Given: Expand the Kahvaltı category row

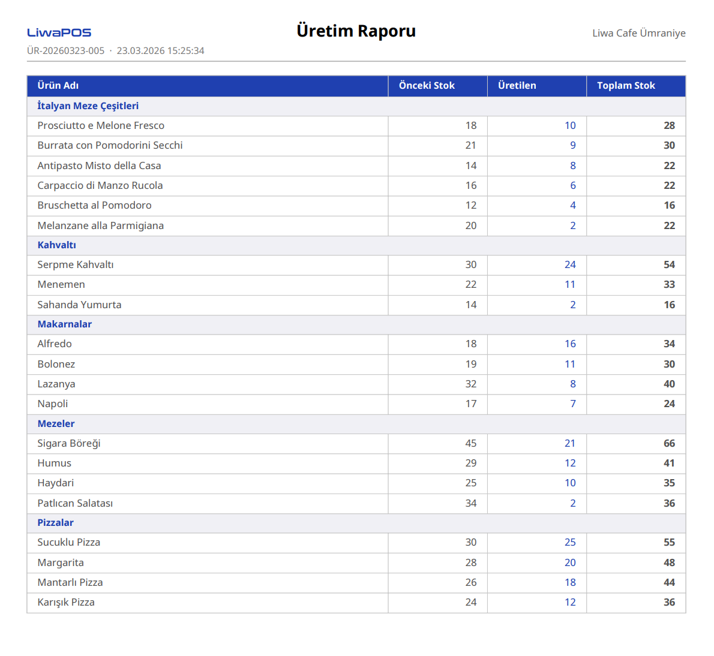Looking at the screenshot, I should pos(57,245).
